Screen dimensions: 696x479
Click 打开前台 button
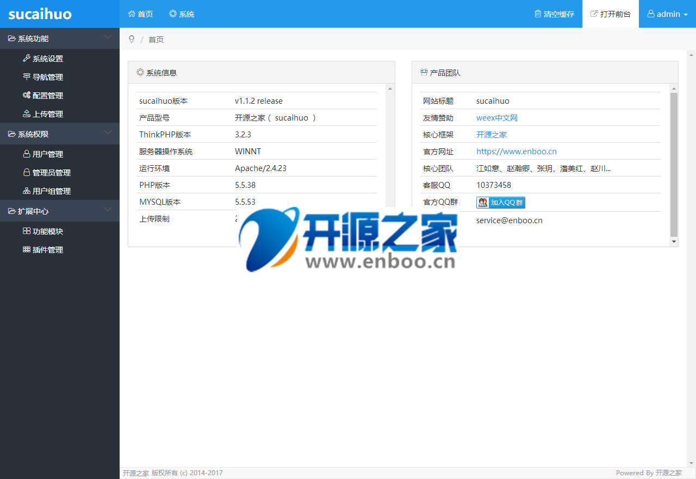pos(611,14)
